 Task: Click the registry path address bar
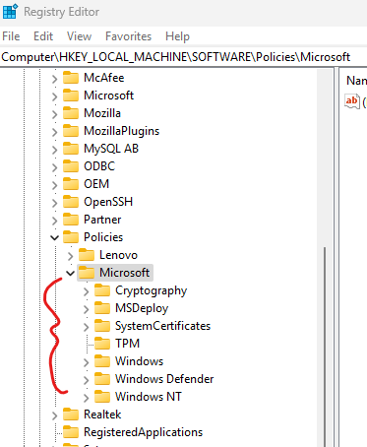183,57
